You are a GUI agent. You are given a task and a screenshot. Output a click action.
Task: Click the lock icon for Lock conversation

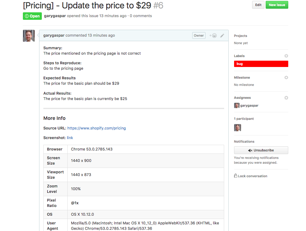coord(236,176)
